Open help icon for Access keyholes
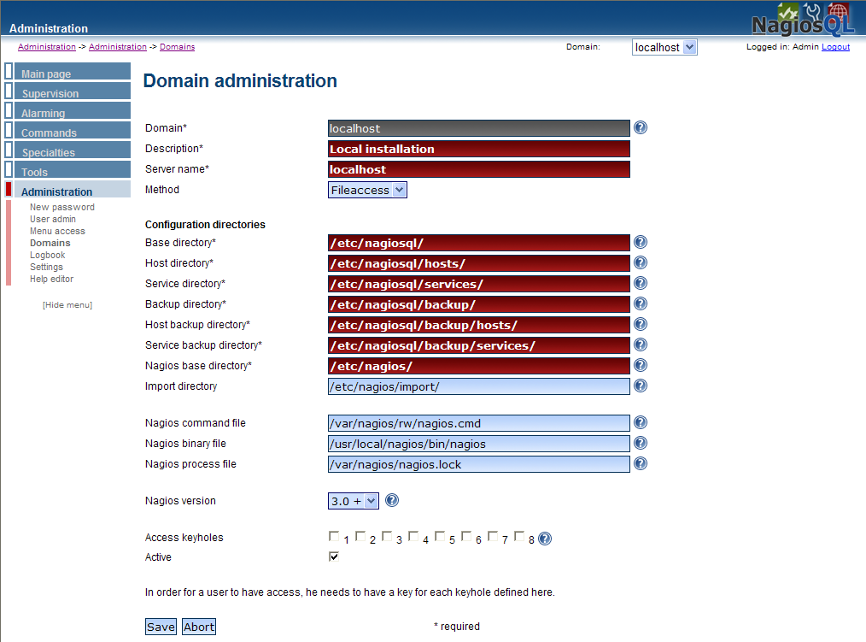Image resolution: width=866 pixels, height=642 pixels. (x=545, y=539)
